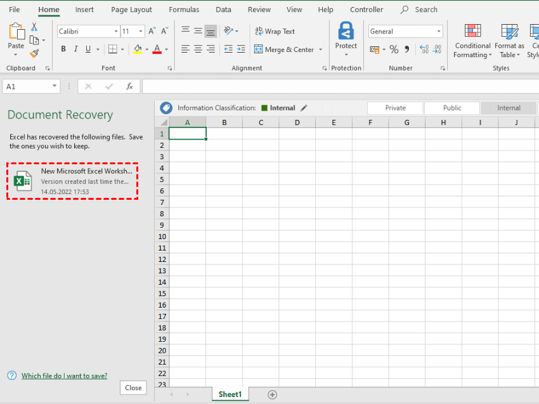Expand the fill color arrow
Screen dimensions: 539x404
tap(146, 49)
